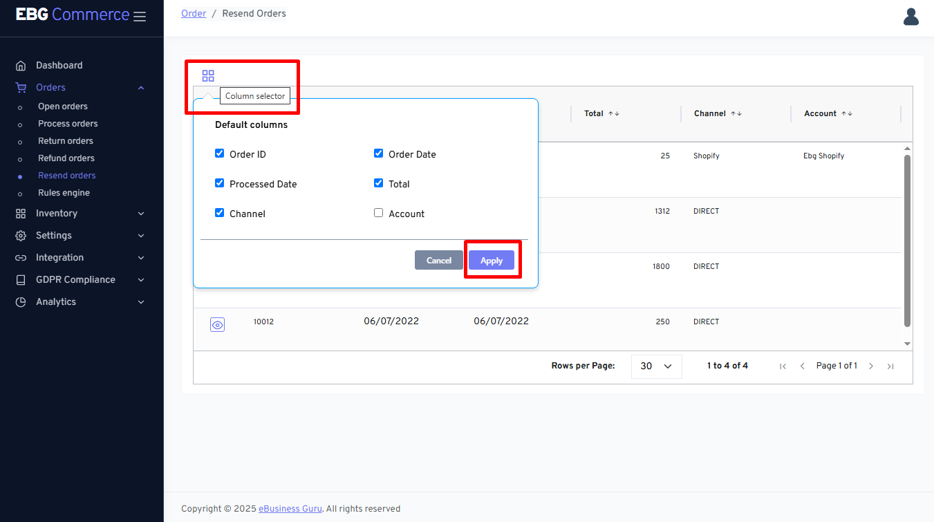Click the Settings gear icon
934x522 pixels.
coord(21,235)
